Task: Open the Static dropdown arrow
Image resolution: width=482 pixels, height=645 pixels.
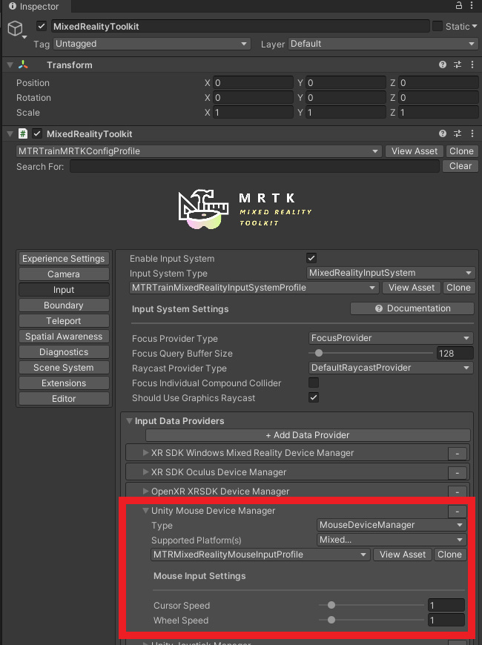Action: (x=474, y=26)
